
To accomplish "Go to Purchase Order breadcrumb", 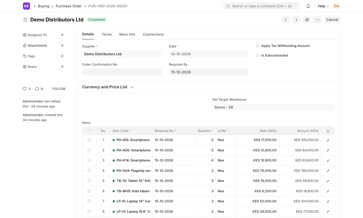I will coord(69,6).
